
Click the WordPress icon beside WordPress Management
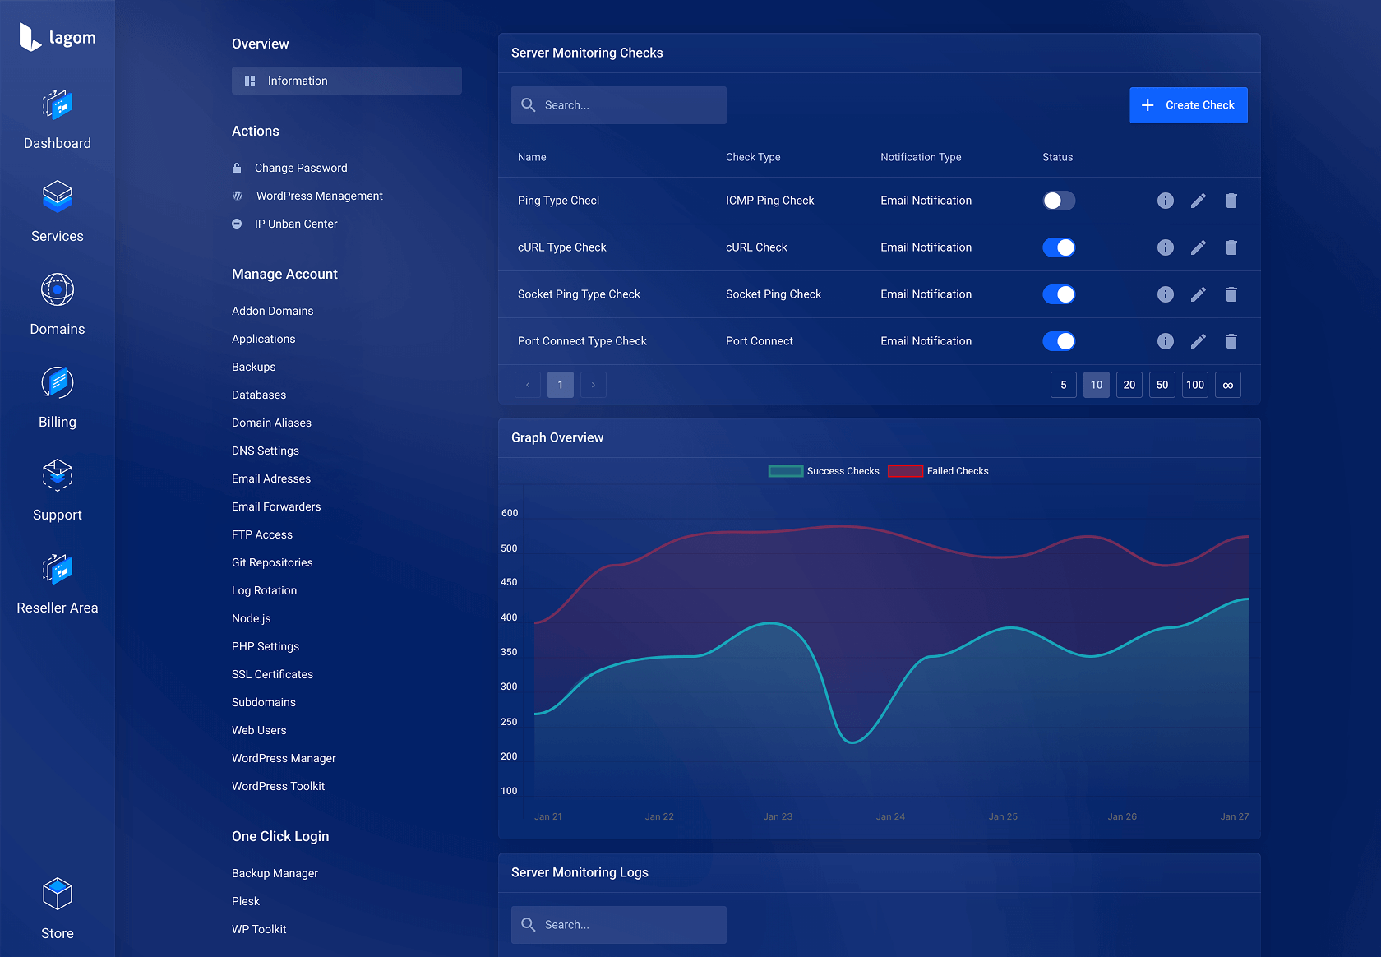[x=238, y=196]
